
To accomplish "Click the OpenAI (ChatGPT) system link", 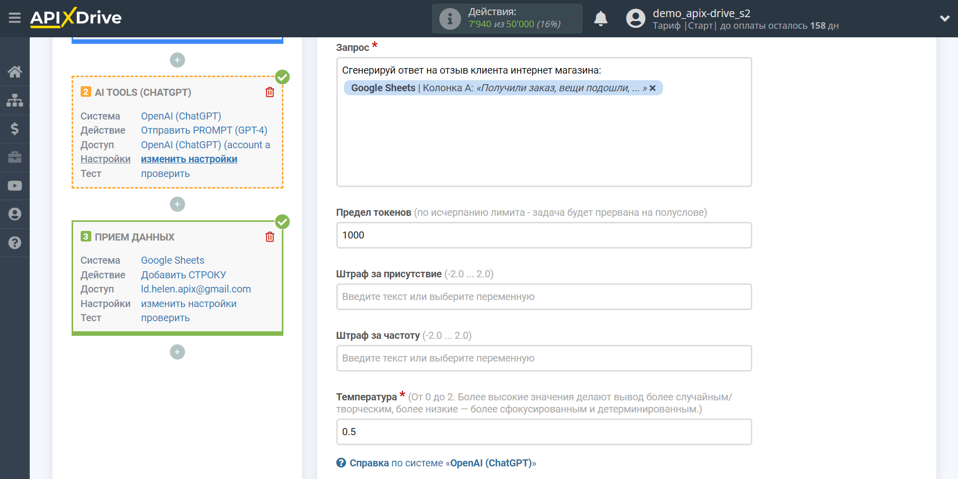I will coord(181,116).
